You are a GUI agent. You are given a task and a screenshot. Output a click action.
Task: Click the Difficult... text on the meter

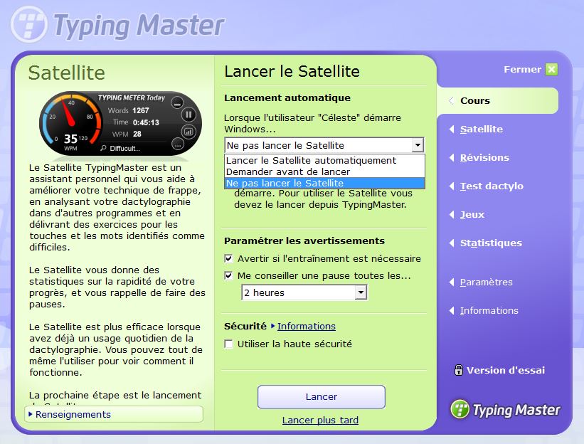pos(124,148)
